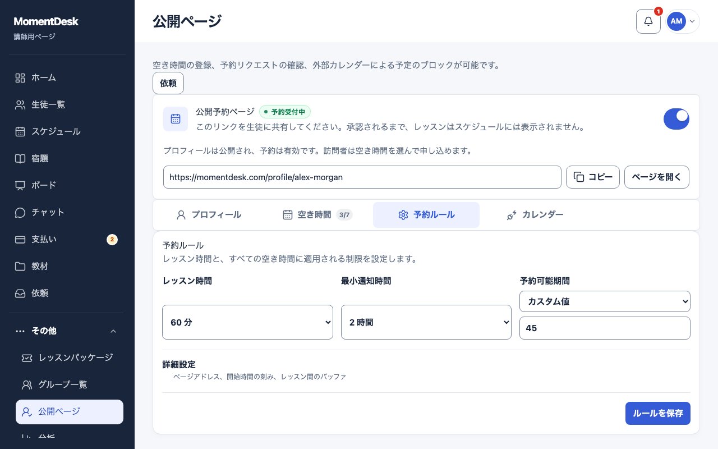718x449 pixels.
Task: Click the calendar icon beside 公開予約ページ
Action: (176, 119)
